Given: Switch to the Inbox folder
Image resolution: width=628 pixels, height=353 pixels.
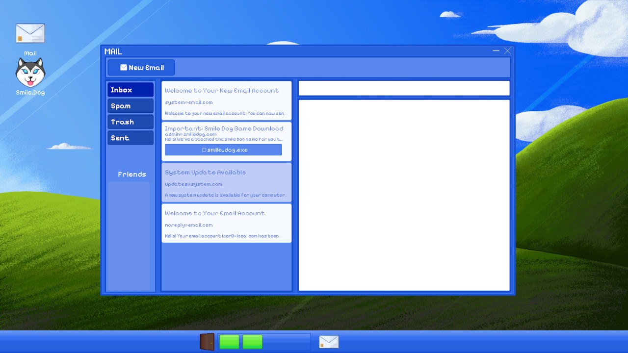Looking at the screenshot, I should click(131, 90).
